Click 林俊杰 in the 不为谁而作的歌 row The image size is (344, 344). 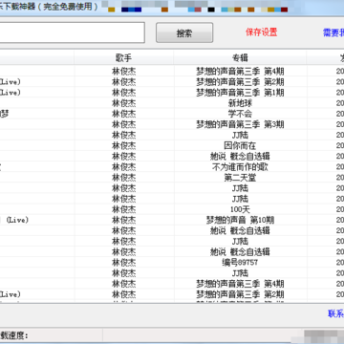(x=124, y=167)
